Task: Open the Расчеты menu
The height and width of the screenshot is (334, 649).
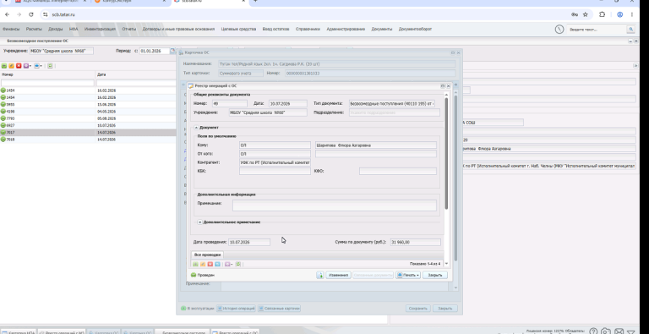Action: point(34,30)
